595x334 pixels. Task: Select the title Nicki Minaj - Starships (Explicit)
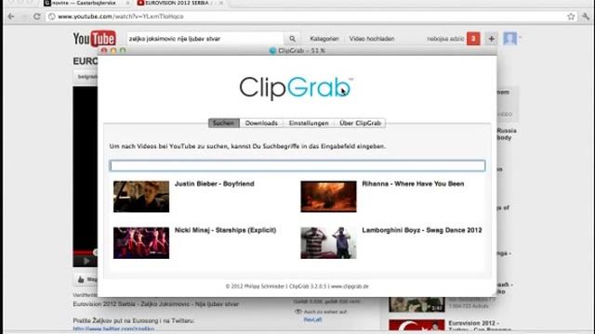tap(225, 230)
